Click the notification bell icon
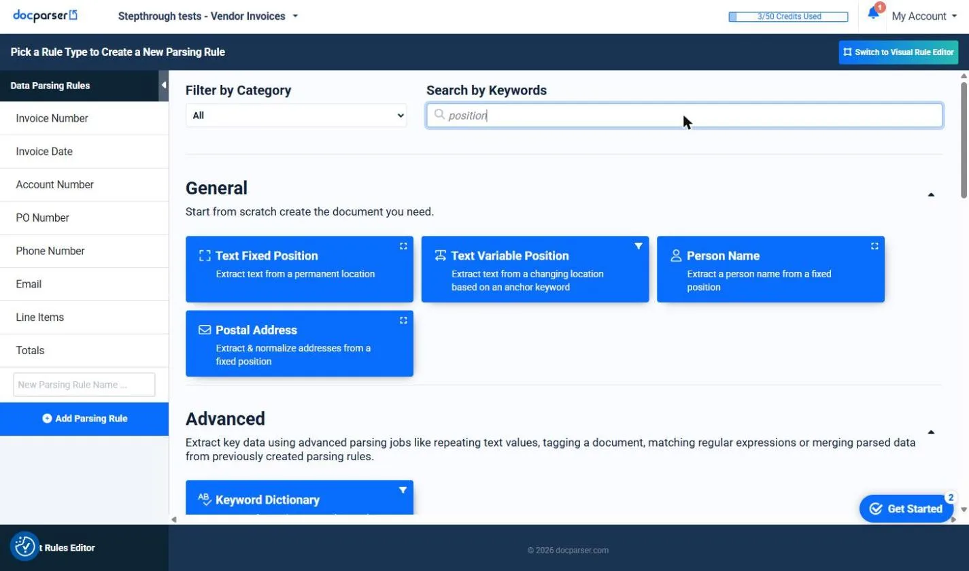The width and height of the screenshot is (969, 571). [x=873, y=14]
